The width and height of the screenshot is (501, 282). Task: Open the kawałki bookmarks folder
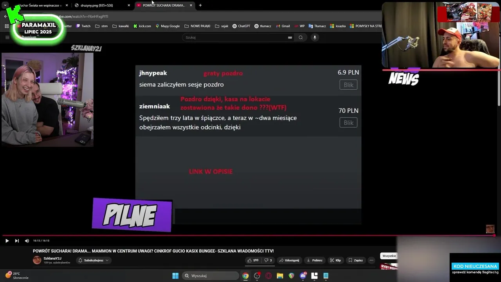click(x=121, y=26)
